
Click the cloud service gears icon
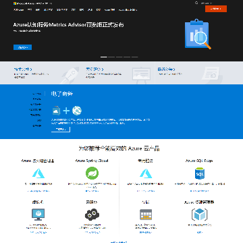click(x=92, y=214)
